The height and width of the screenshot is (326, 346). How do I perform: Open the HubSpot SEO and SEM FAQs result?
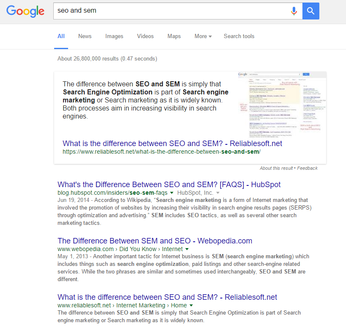pos(169,184)
